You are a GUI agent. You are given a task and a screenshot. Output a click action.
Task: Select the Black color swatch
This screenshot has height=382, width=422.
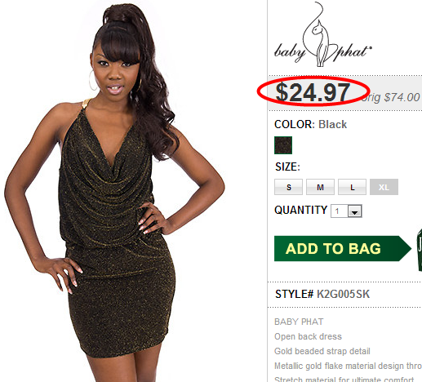point(283,145)
